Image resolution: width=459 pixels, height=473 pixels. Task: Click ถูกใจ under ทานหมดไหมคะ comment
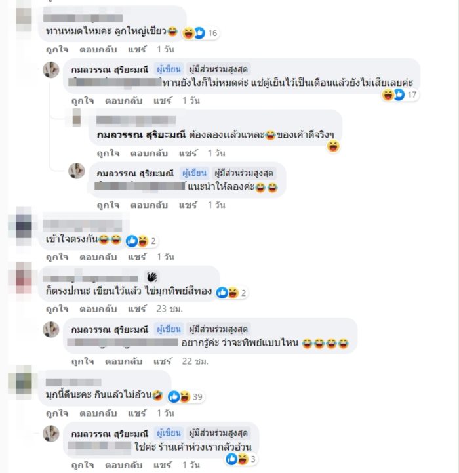(x=57, y=49)
